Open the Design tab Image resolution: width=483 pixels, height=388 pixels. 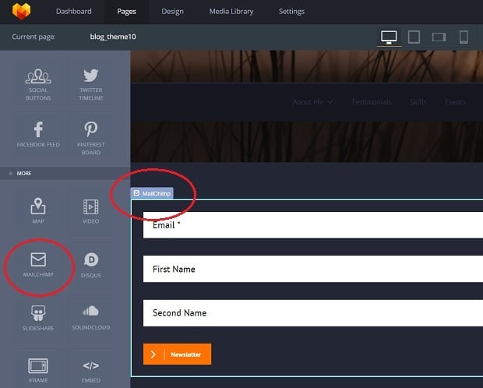[x=173, y=12]
